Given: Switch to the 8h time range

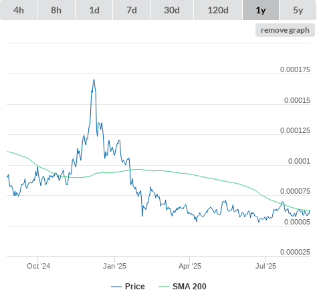Looking at the screenshot, I should tap(56, 10).
